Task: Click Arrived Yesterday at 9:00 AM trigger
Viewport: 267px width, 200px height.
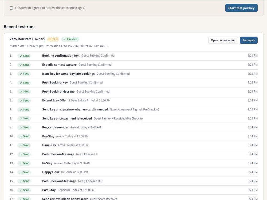Action: (72, 163)
